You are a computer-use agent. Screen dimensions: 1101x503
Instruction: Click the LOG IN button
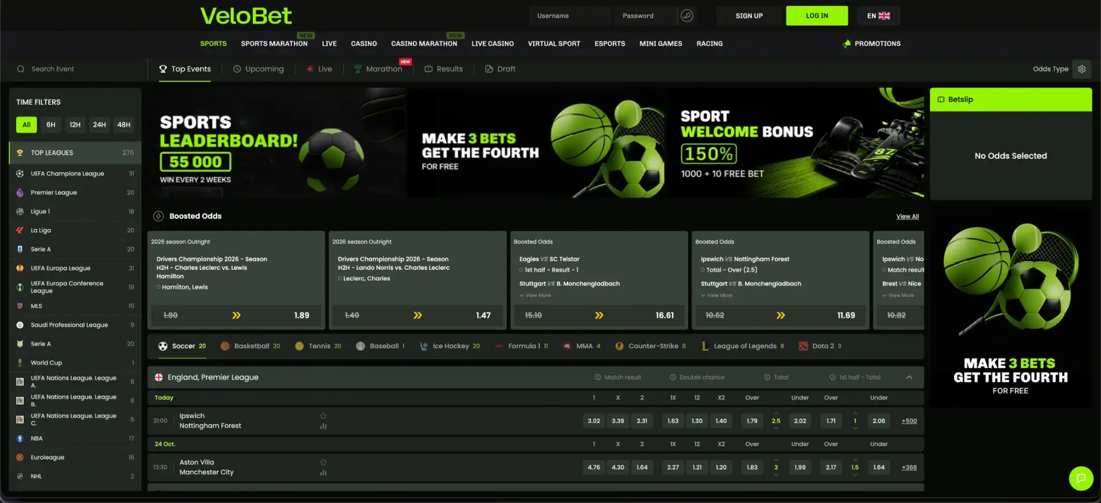817,15
